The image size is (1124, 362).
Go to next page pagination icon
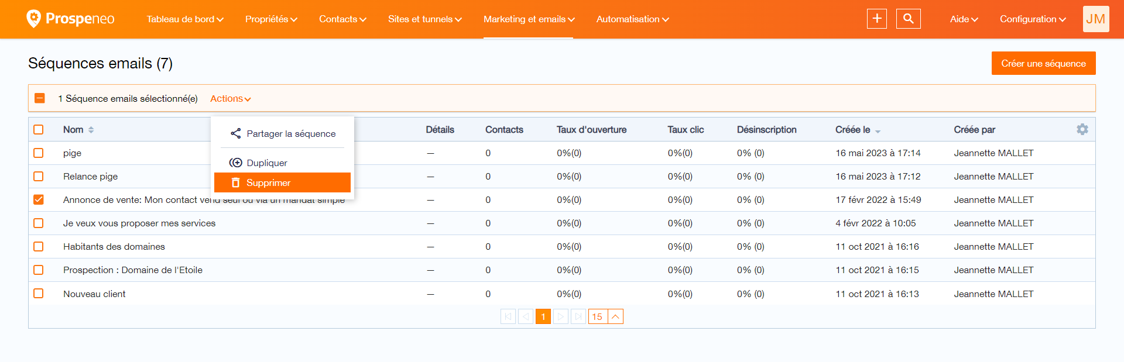point(561,316)
